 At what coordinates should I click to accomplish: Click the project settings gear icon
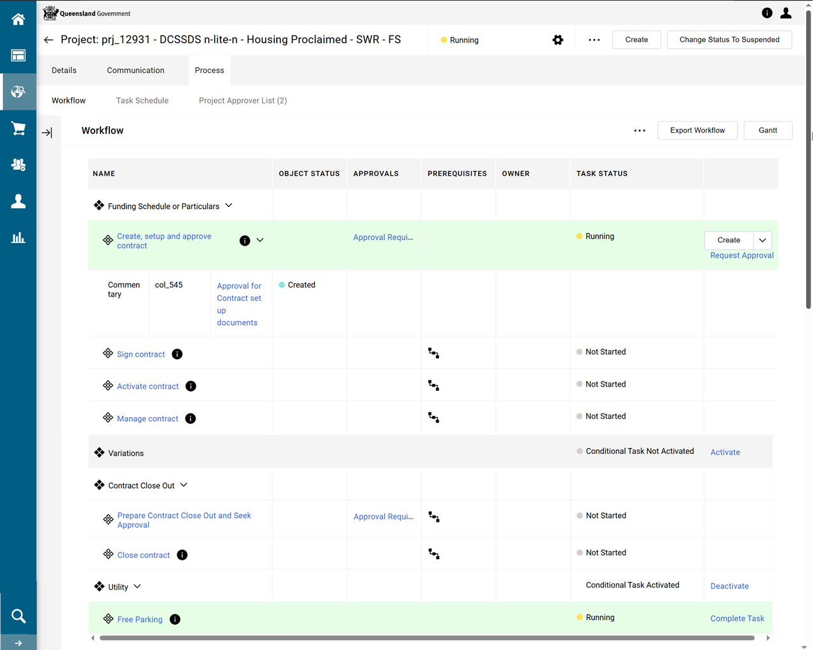pos(558,40)
